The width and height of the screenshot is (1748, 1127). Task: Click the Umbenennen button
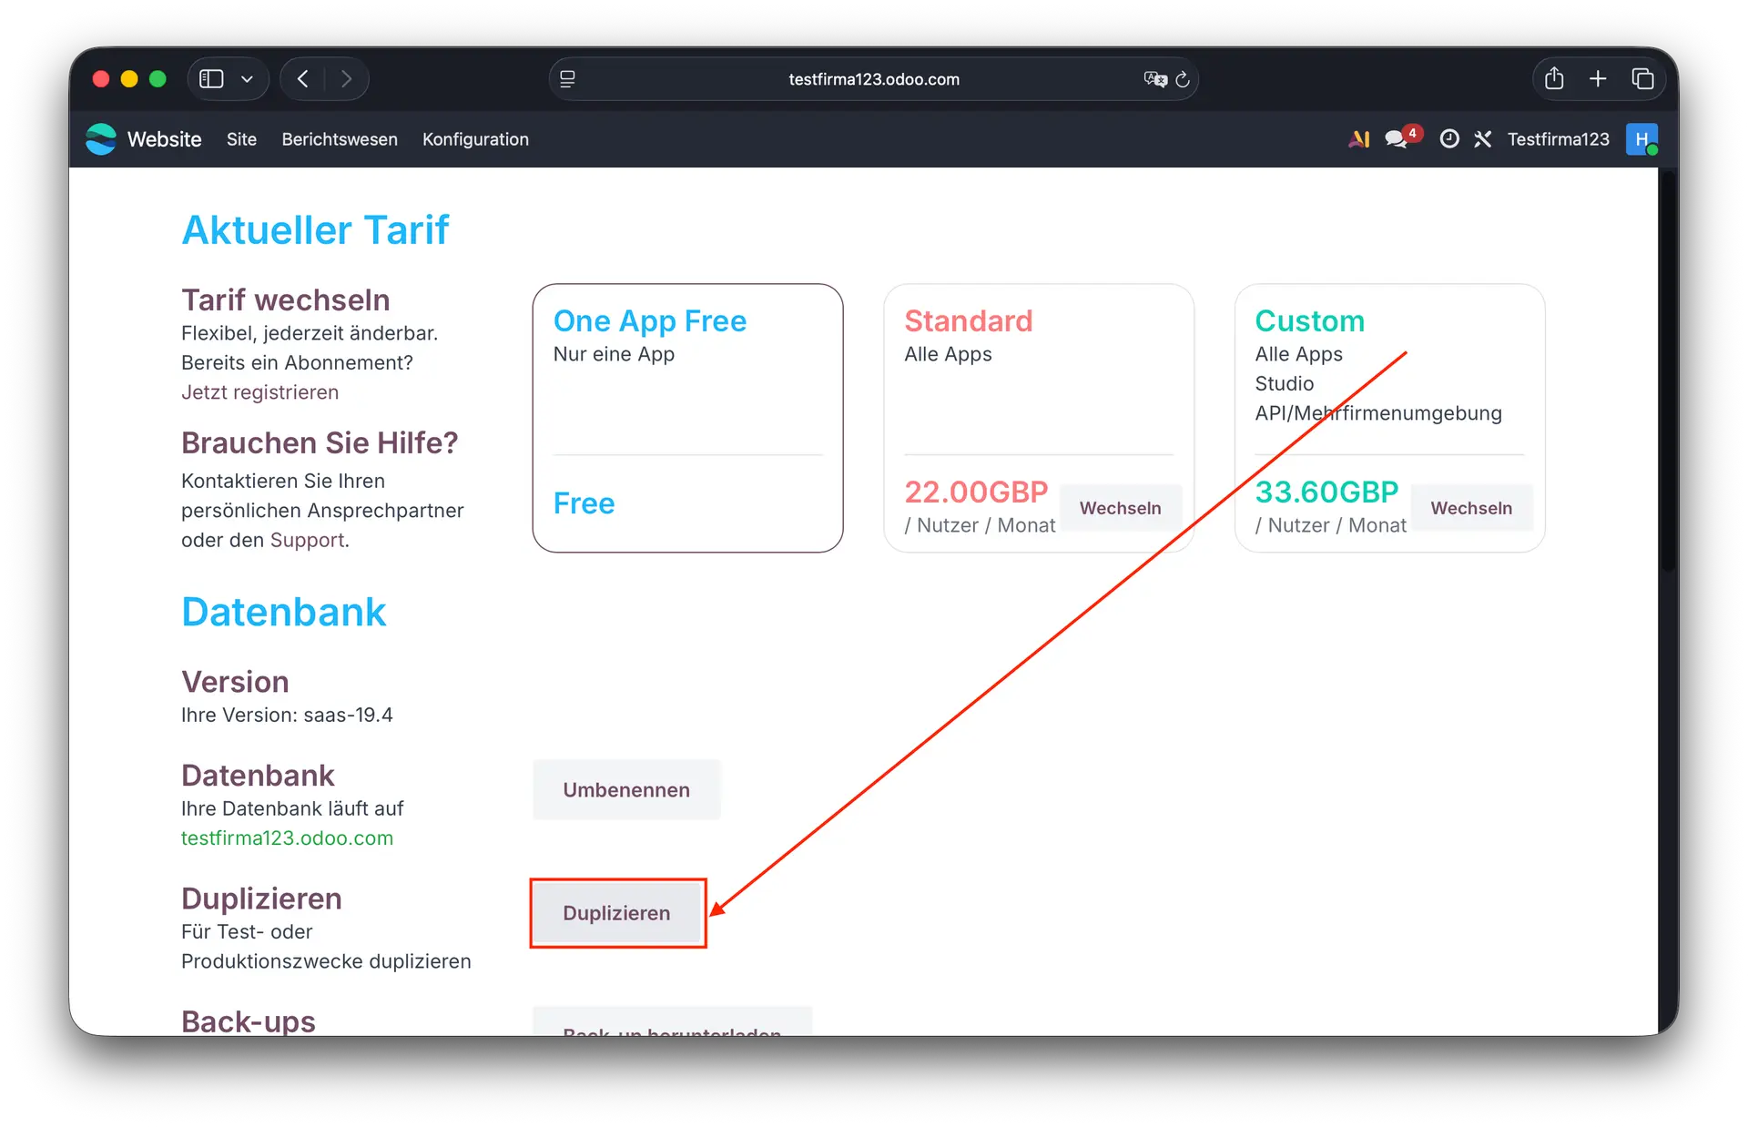point(626,790)
